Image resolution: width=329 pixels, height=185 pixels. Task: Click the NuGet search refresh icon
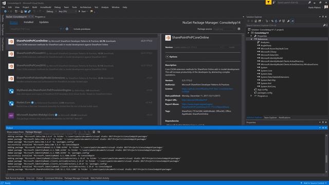click(x=67, y=29)
